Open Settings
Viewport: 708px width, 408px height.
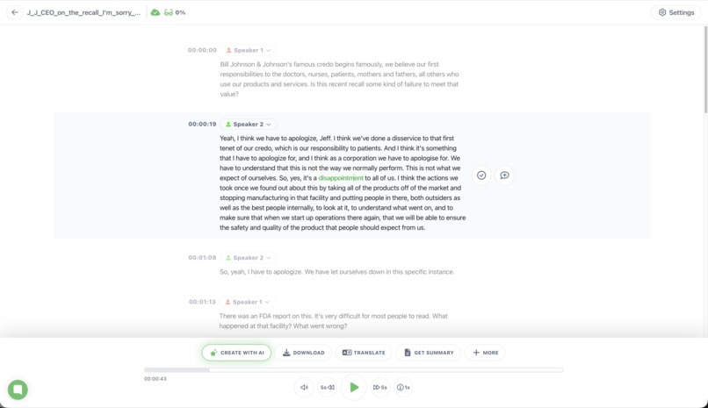(x=676, y=12)
